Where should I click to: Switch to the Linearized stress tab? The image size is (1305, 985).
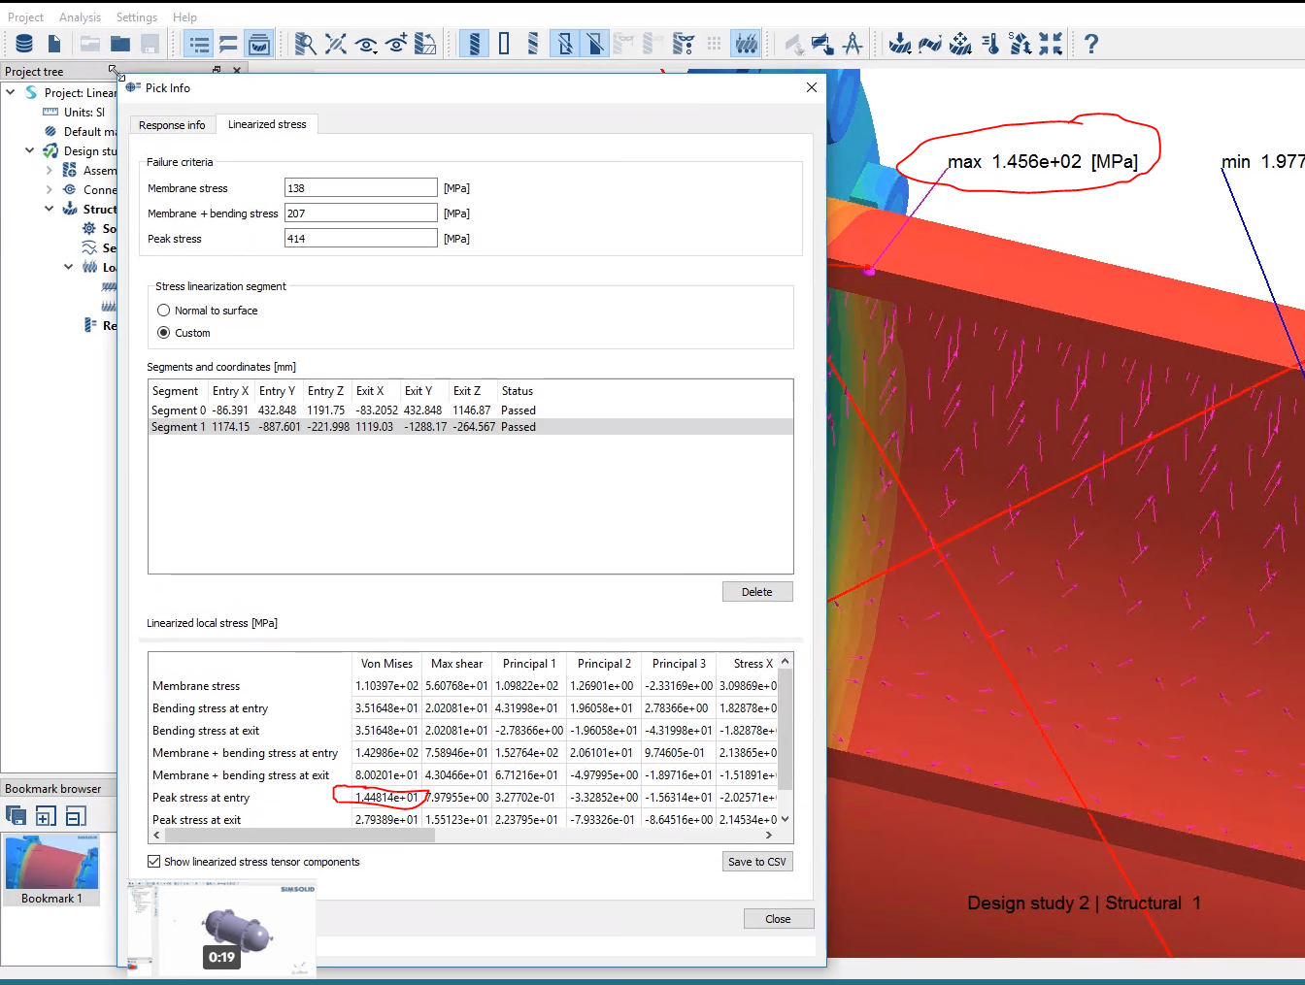(x=267, y=124)
